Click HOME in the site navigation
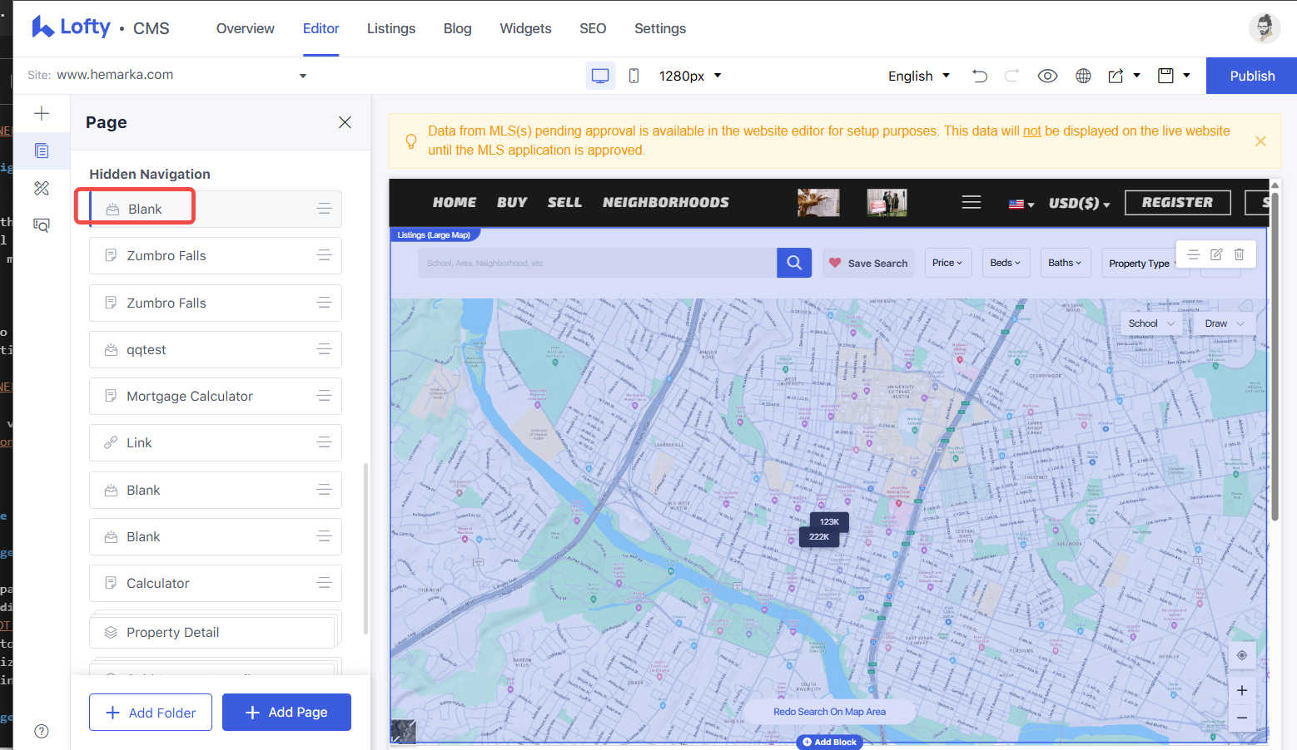1297x750 pixels. click(x=455, y=202)
